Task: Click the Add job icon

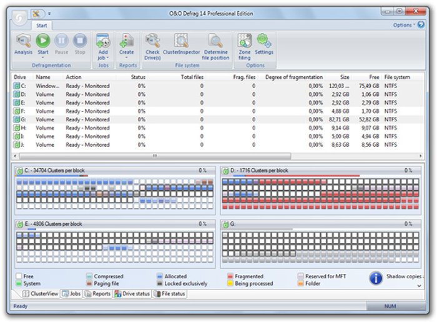Action: pyautogui.click(x=103, y=41)
